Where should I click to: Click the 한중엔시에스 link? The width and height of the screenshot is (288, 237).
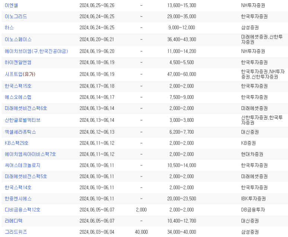[18, 198]
